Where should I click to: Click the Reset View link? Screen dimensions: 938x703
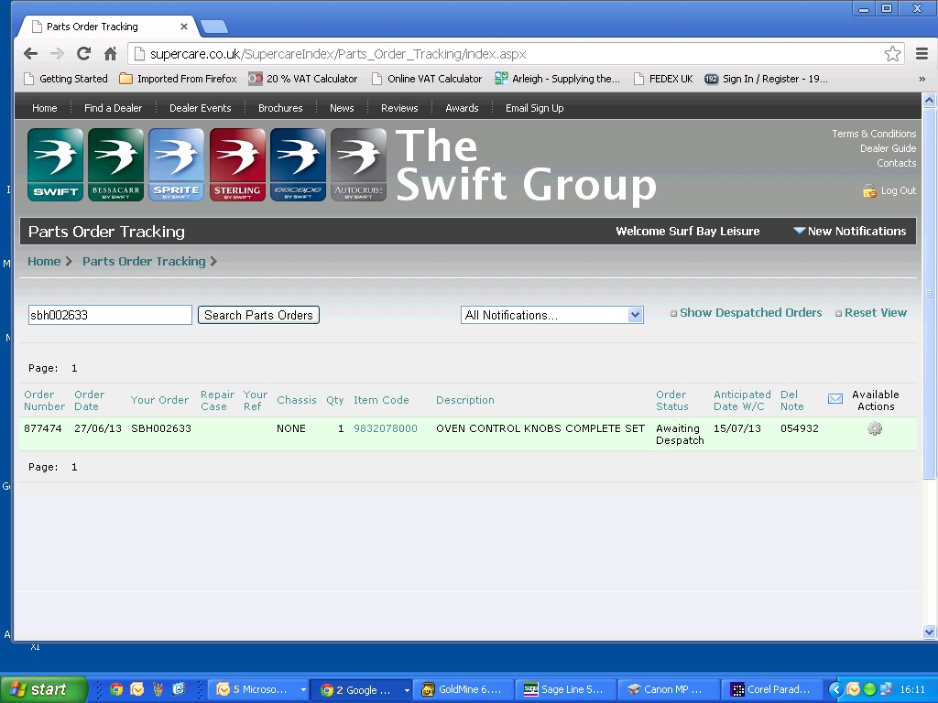point(875,313)
